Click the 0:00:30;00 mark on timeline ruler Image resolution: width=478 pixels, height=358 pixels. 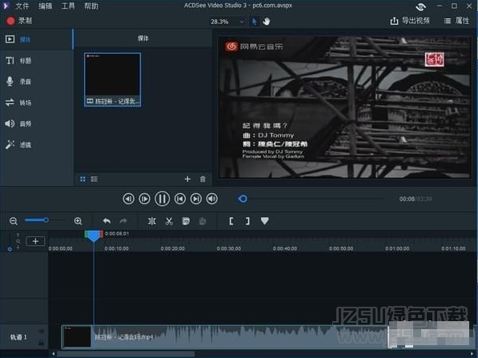pyautogui.click(x=229, y=248)
